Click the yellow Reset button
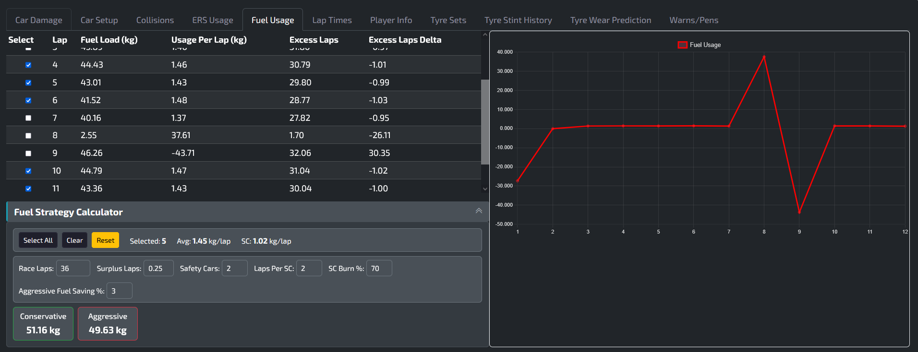 pyautogui.click(x=106, y=240)
